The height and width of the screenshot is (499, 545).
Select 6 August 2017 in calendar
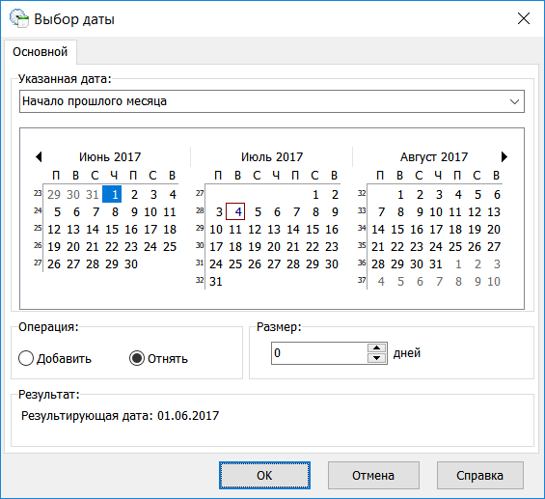[497, 194]
